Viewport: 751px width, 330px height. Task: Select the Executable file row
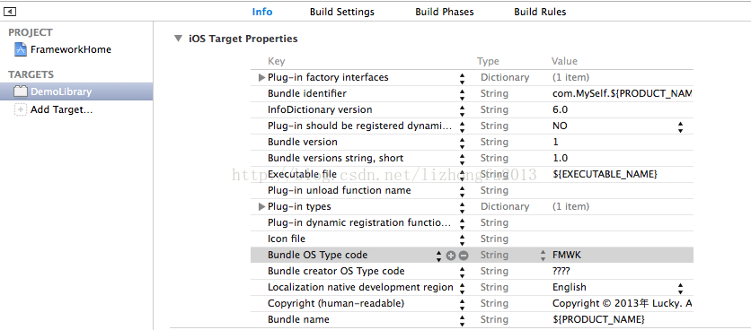point(472,175)
